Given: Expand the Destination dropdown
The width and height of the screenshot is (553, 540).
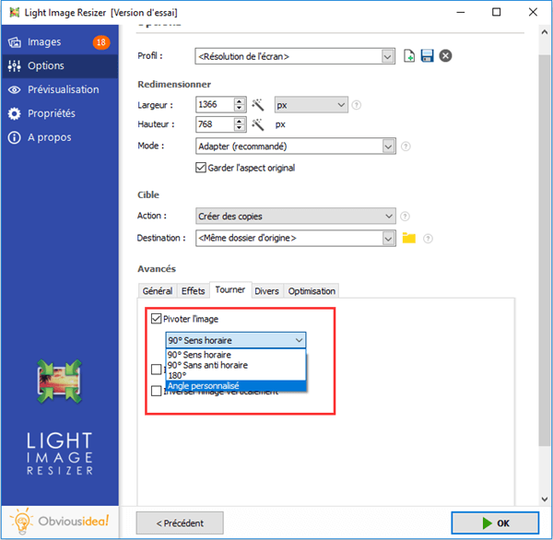Looking at the screenshot, I should [388, 239].
